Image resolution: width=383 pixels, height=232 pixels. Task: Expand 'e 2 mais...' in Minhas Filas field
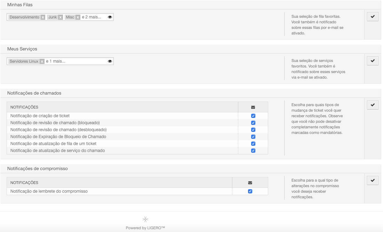(91, 17)
